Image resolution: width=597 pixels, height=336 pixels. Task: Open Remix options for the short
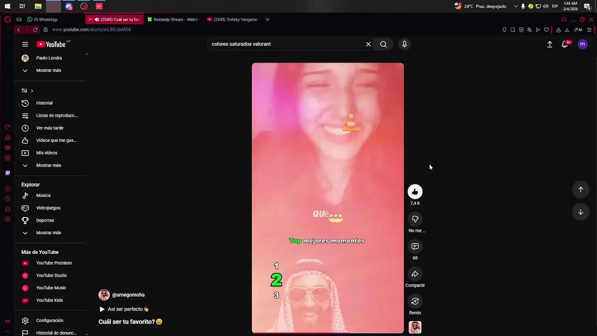(x=415, y=301)
